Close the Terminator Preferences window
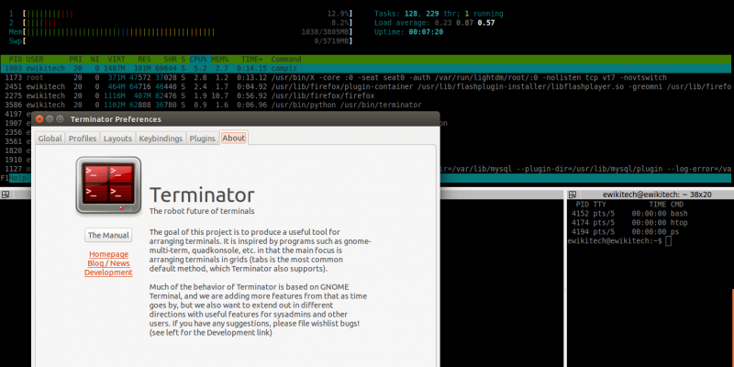 39,119
